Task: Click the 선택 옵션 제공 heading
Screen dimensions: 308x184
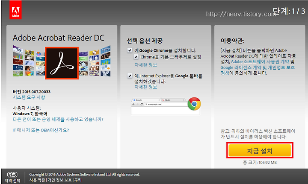Action: point(145,41)
